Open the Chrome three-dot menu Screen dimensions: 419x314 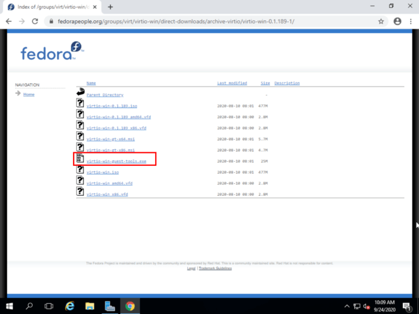[x=411, y=21]
